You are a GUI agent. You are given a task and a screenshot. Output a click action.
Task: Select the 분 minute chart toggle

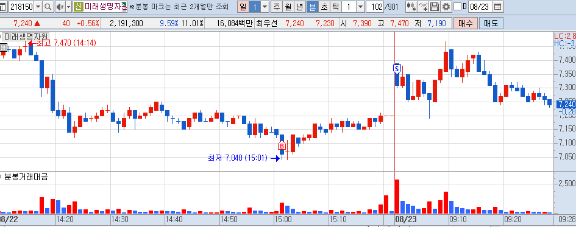313,7
